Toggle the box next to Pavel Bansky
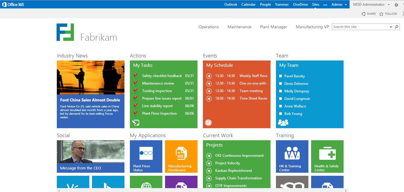 [x=280, y=76]
